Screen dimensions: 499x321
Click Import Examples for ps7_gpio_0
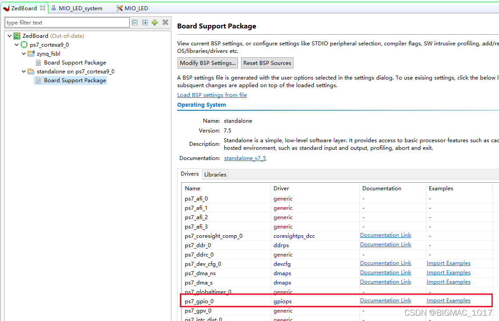(448, 300)
